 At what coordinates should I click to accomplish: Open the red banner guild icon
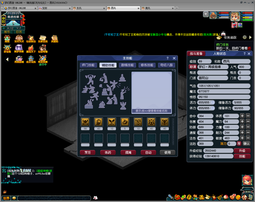point(214,197)
